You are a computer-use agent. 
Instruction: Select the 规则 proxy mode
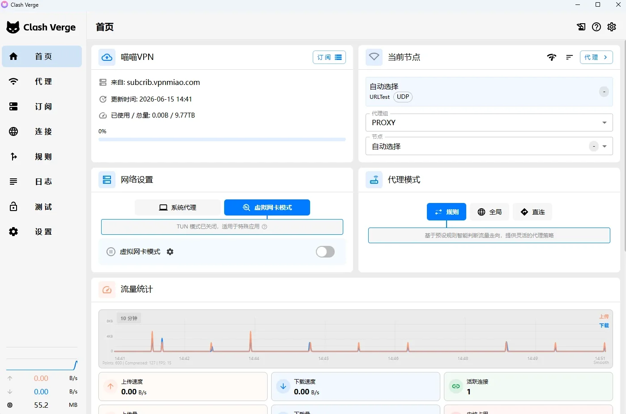[x=447, y=212]
